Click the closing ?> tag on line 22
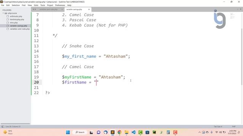243x136 pixels. pos(47,93)
